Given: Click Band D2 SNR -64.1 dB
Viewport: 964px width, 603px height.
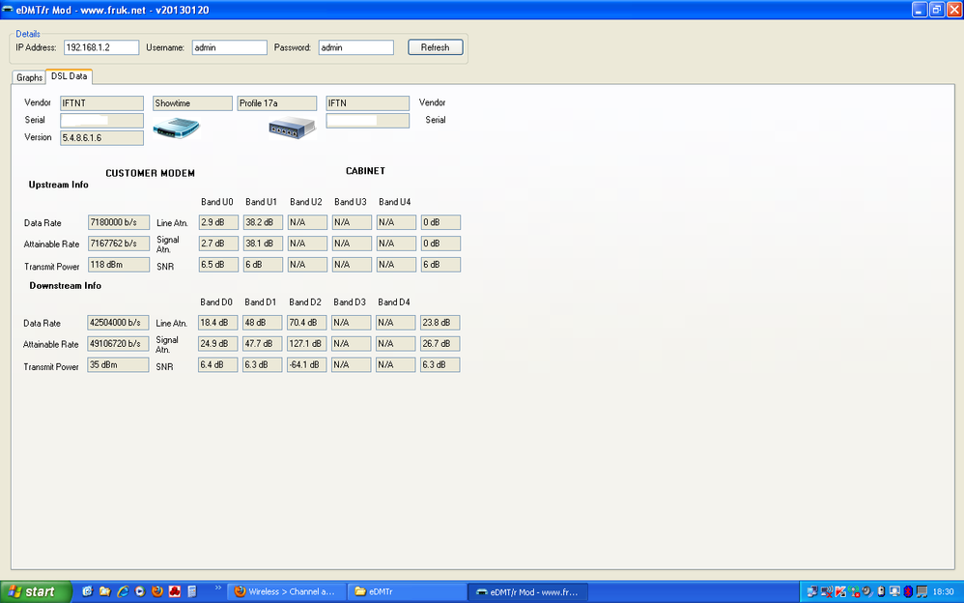Looking at the screenshot, I should [x=307, y=365].
